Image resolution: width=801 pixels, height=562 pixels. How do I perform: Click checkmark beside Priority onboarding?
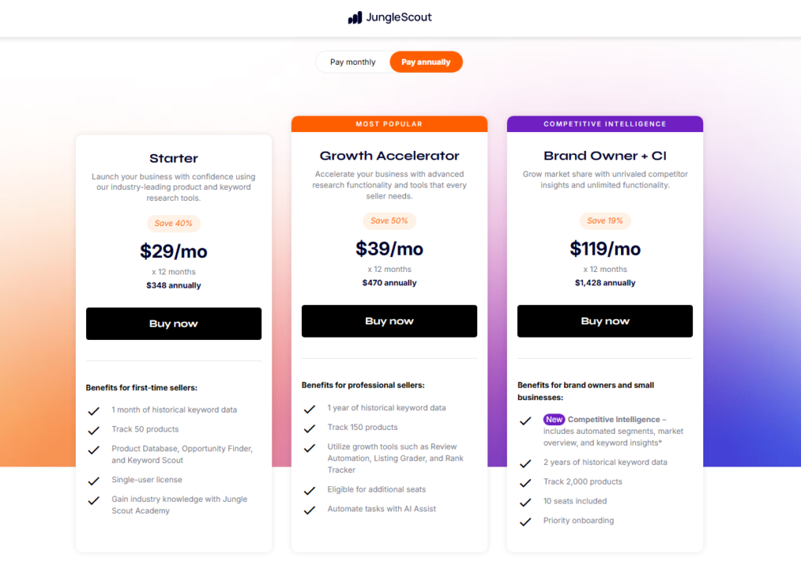point(525,521)
